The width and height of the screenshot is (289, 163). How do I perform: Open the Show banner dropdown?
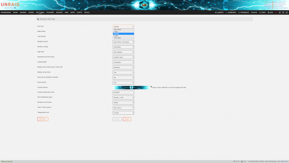coord(123,83)
